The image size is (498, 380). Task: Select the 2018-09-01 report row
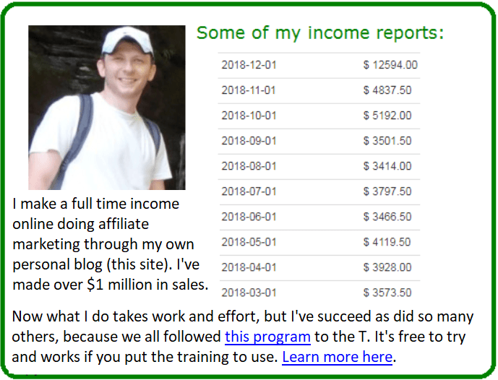click(319, 142)
